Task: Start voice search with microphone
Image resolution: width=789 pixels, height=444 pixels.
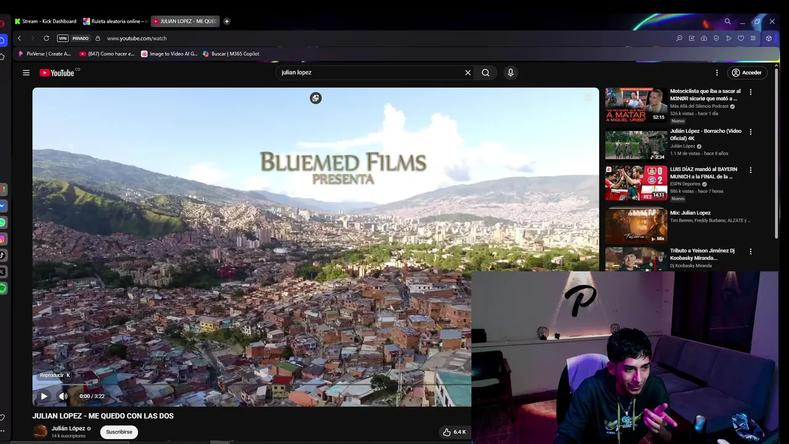Action: 510,73
